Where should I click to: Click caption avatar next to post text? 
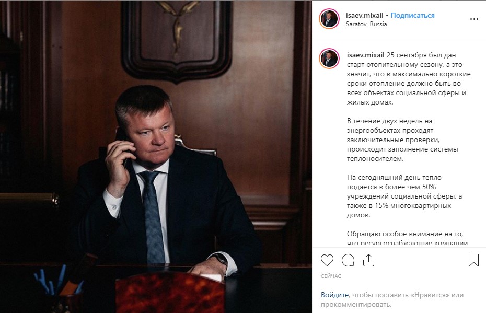[329, 58]
